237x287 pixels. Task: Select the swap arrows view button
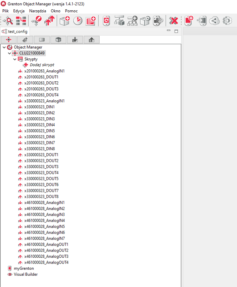click(25, 40)
